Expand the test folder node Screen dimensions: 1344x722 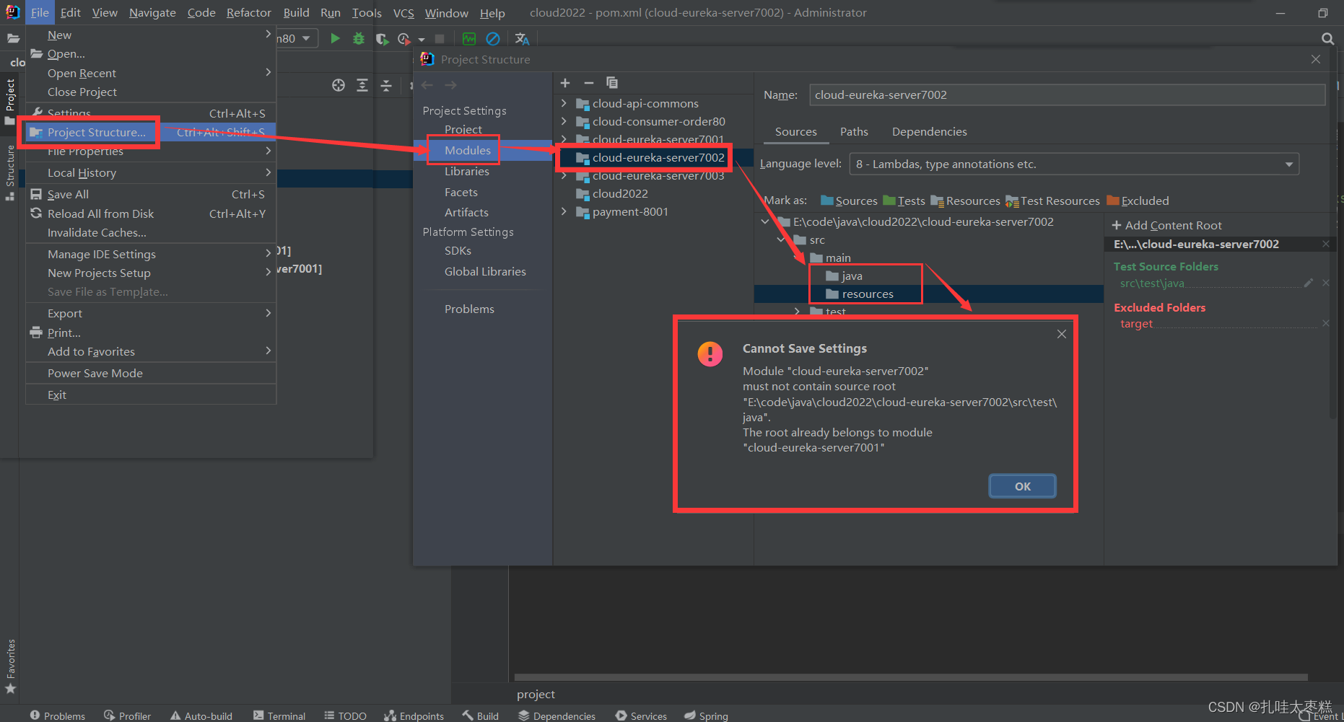coord(797,312)
